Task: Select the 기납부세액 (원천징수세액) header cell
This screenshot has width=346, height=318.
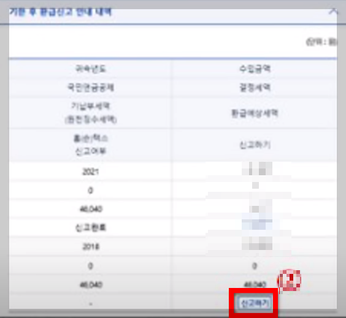Action: (x=91, y=113)
